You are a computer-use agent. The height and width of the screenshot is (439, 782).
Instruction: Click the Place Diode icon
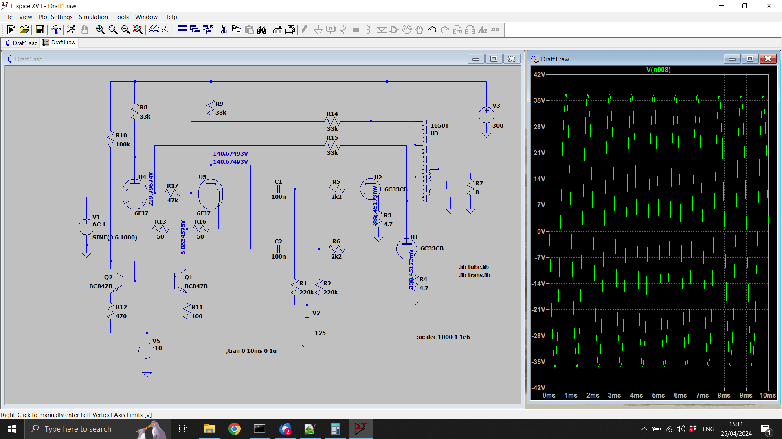pyautogui.click(x=382, y=30)
